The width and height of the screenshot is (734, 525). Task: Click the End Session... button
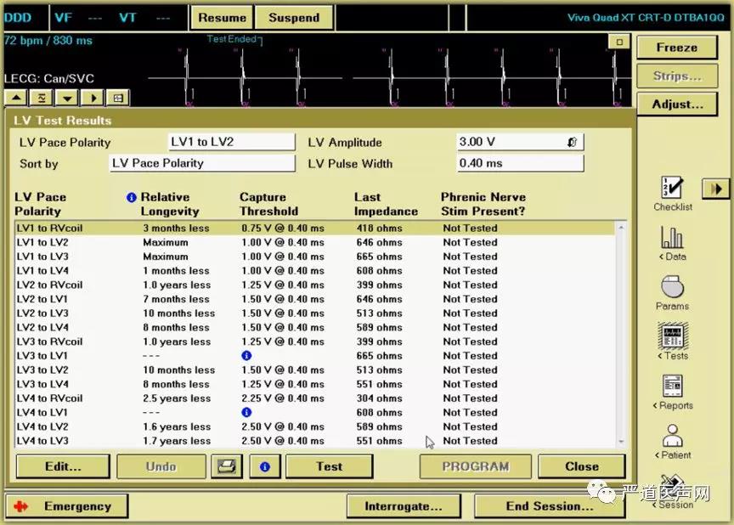point(550,506)
